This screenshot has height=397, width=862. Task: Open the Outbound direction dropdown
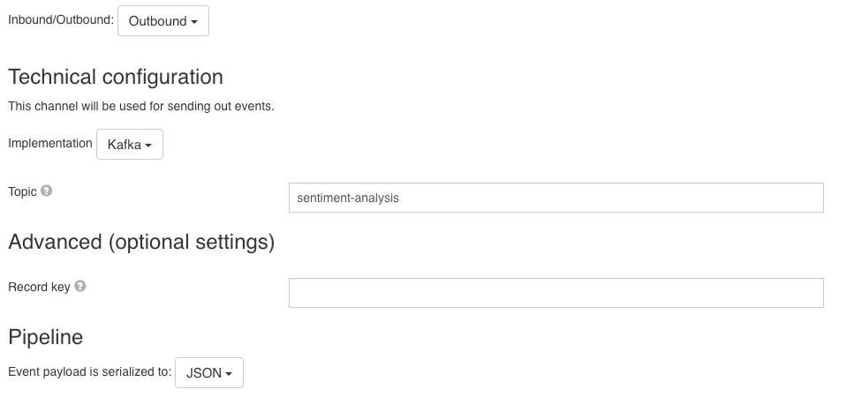[163, 21]
